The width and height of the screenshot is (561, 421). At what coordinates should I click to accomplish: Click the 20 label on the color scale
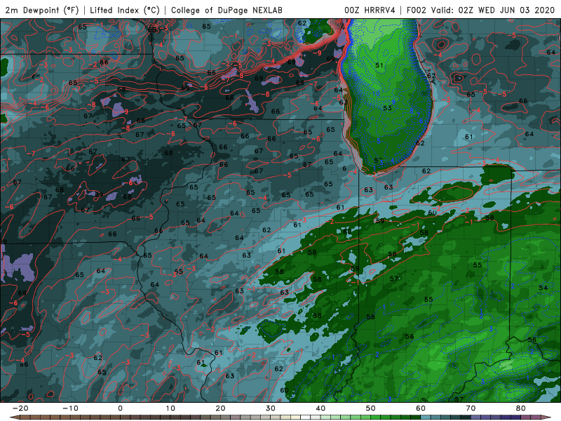click(220, 408)
